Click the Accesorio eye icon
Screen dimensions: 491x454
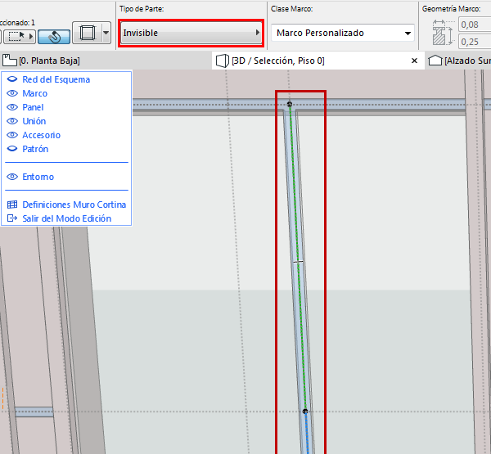coord(12,135)
